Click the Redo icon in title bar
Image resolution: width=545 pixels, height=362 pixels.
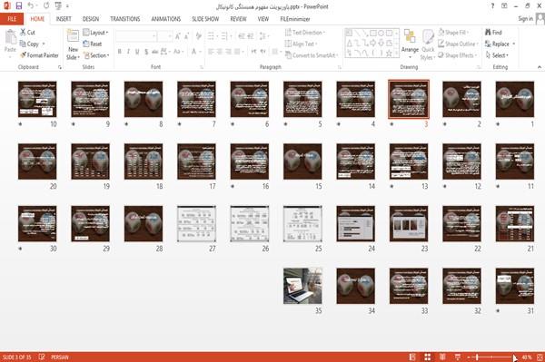[46, 6]
